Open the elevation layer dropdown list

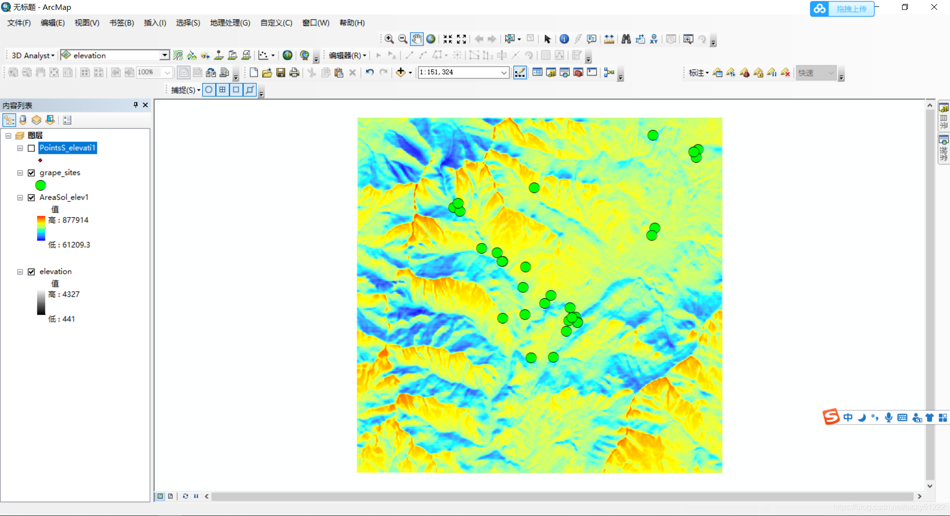point(164,55)
